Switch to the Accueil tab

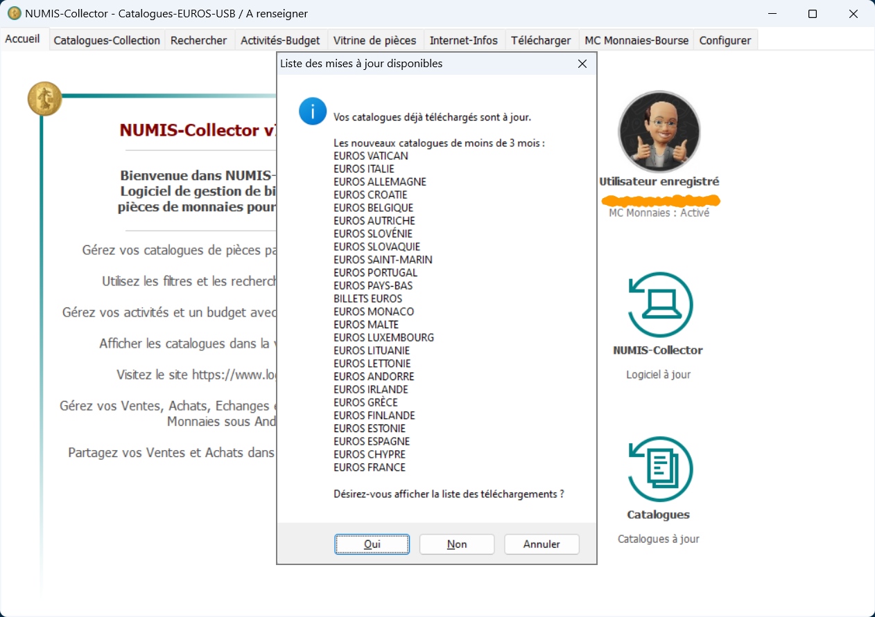point(23,39)
